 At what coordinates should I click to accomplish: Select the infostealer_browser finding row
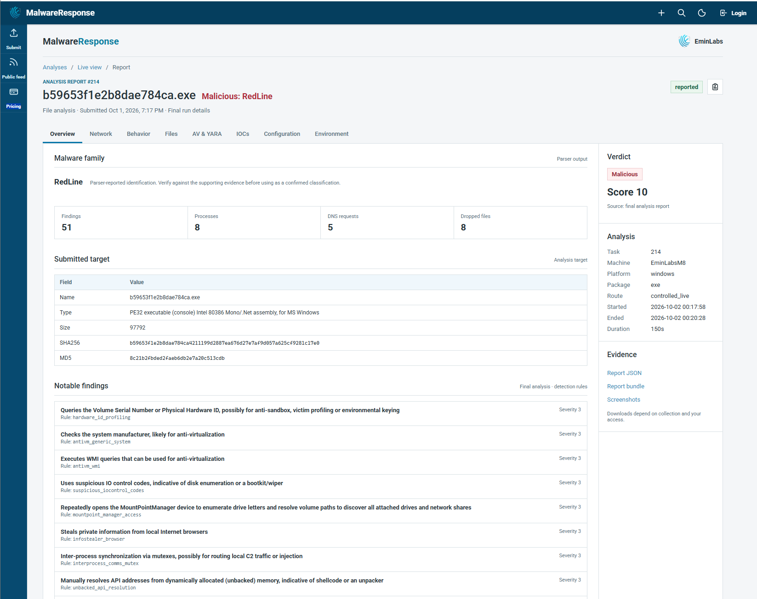click(x=321, y=535)
